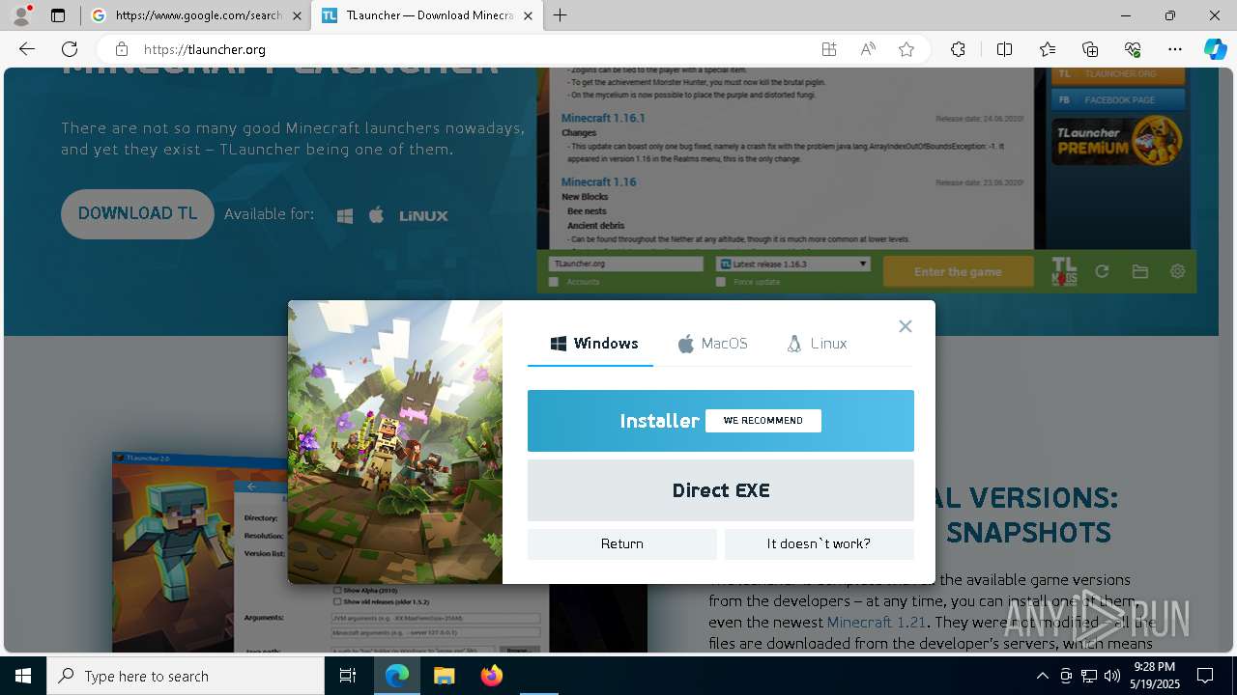Viewport: 1237px width, 695px height.
Task: Click the taskbar search box
Action: point(186,676)
